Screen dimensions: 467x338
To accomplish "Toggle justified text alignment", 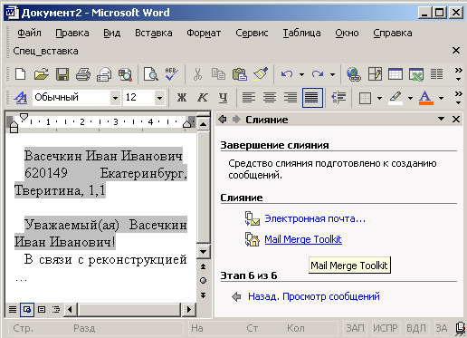I will pos(312,98).
